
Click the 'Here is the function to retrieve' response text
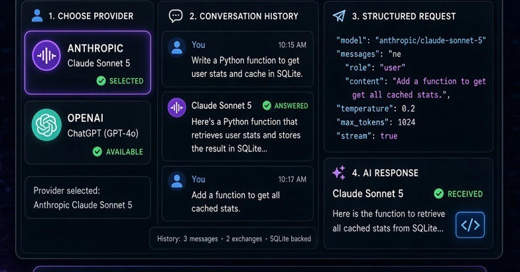(x=389, y=214)
